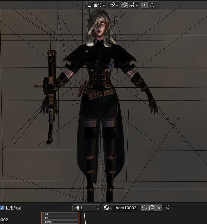Screen dimensions: 207x224
Task: Open the 全局 transform orientation dropdown
Action: click(95, 5)
